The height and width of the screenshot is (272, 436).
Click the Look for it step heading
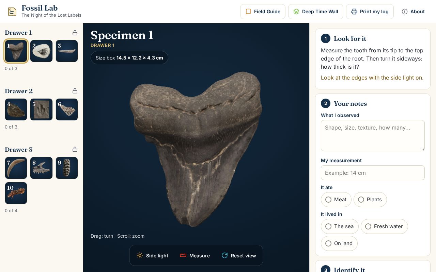tap(350, 39)
